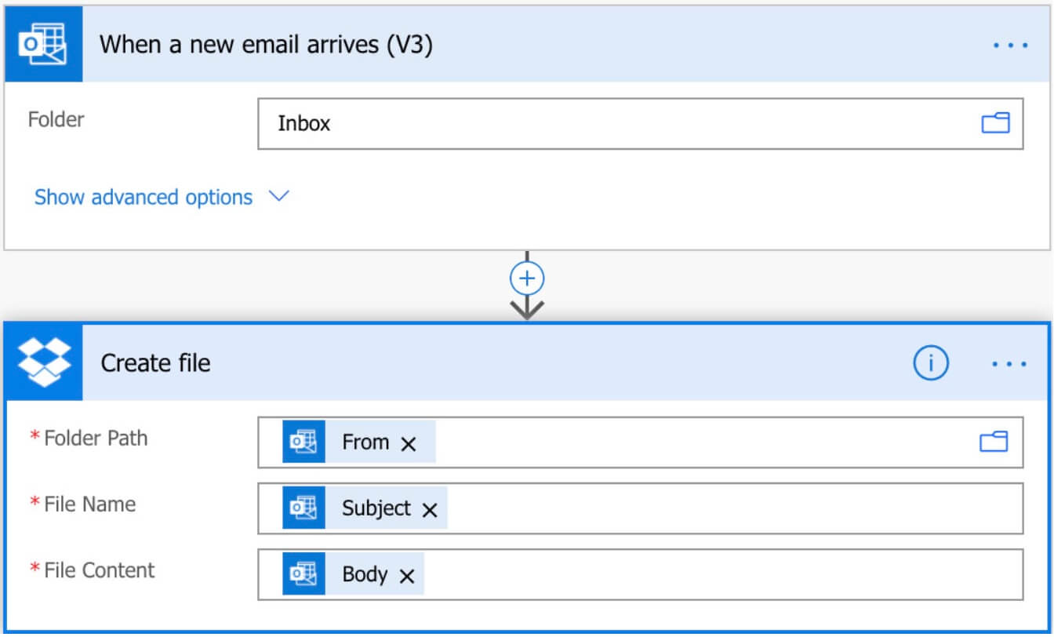Viewport: 1054px width, 637px height.
Task: Insert a new step with the plus button
Action: [x=527, y=278]
